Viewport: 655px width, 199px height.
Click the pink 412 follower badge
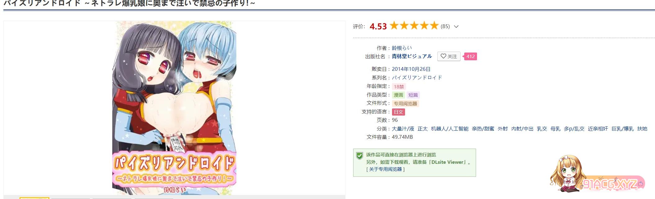click(x=470, y=56)
